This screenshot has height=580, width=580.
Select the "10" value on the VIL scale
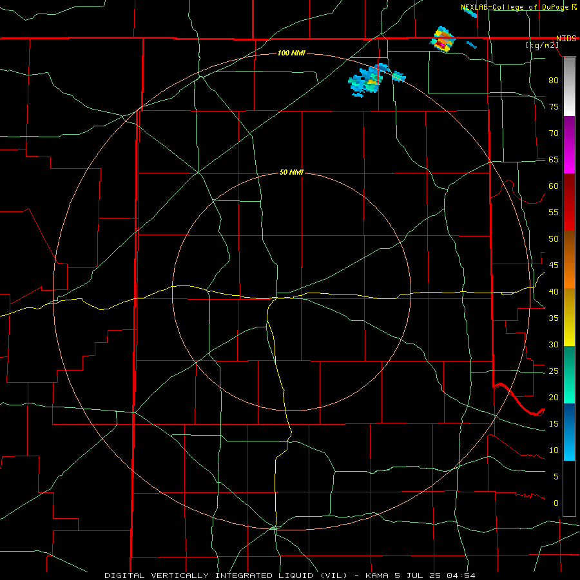[554, 450]
